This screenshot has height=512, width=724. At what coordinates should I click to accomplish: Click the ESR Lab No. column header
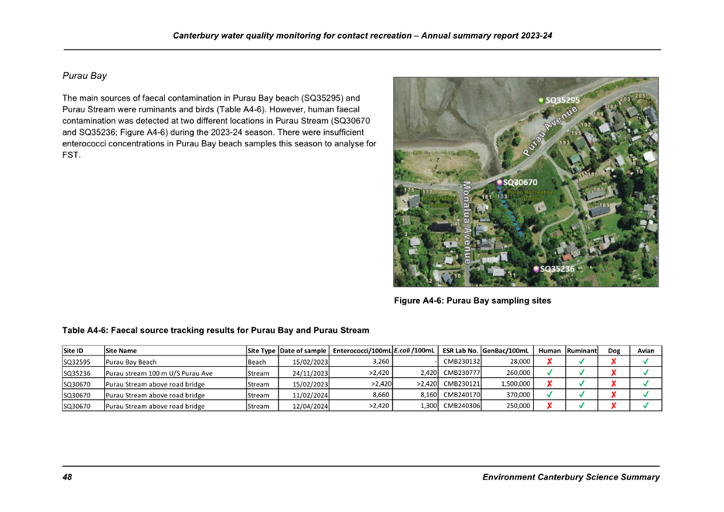(x=460, y=351)
